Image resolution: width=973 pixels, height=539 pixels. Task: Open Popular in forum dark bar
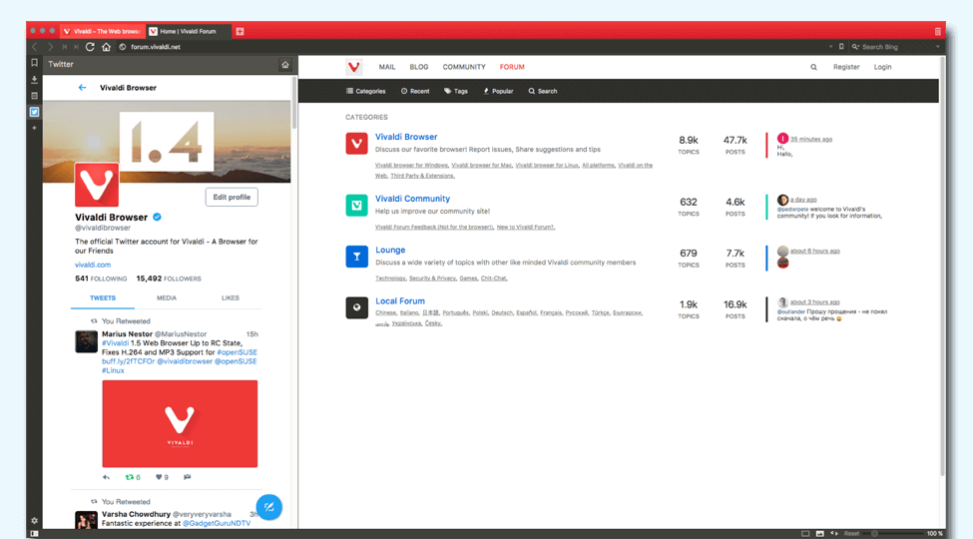pyautogui.click(x=498, y=91)
